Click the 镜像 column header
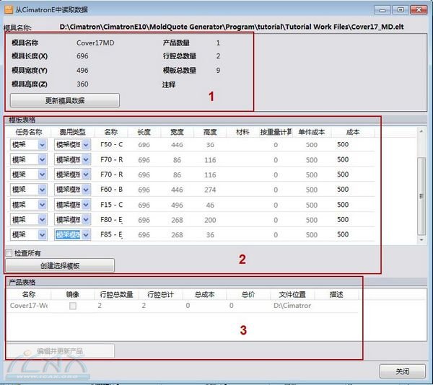The height and width of the screenshot is (385, 433). coord(73,295)
